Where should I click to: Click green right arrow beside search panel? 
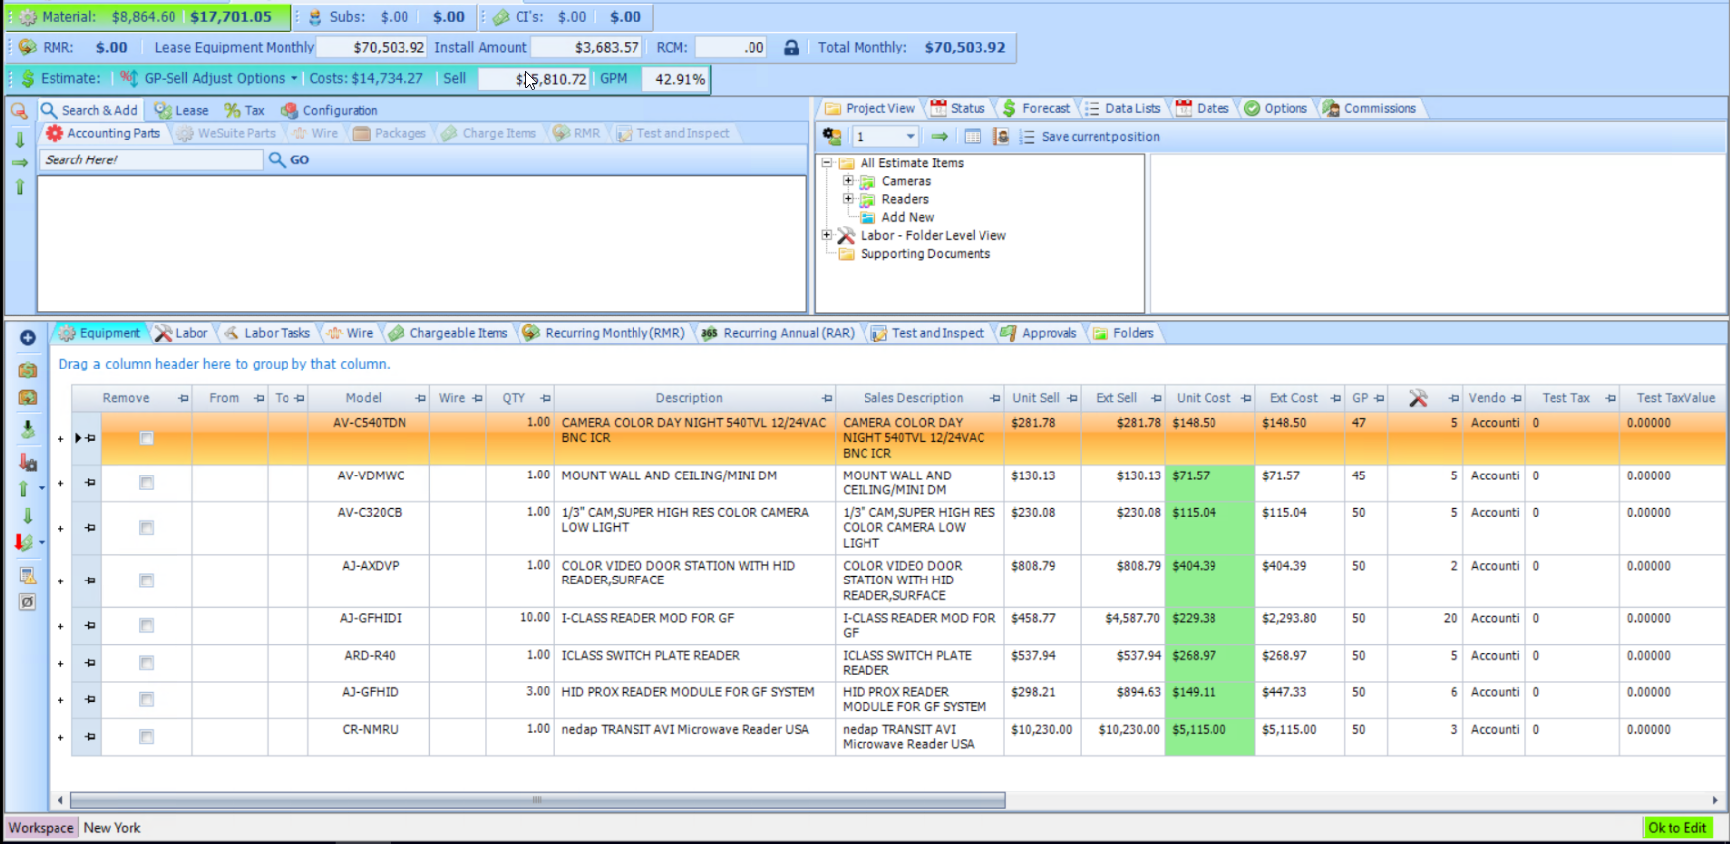[19, 163]
